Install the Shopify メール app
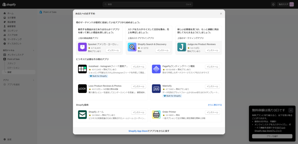This screenshot has width=298, height=144. coord(139,112)
